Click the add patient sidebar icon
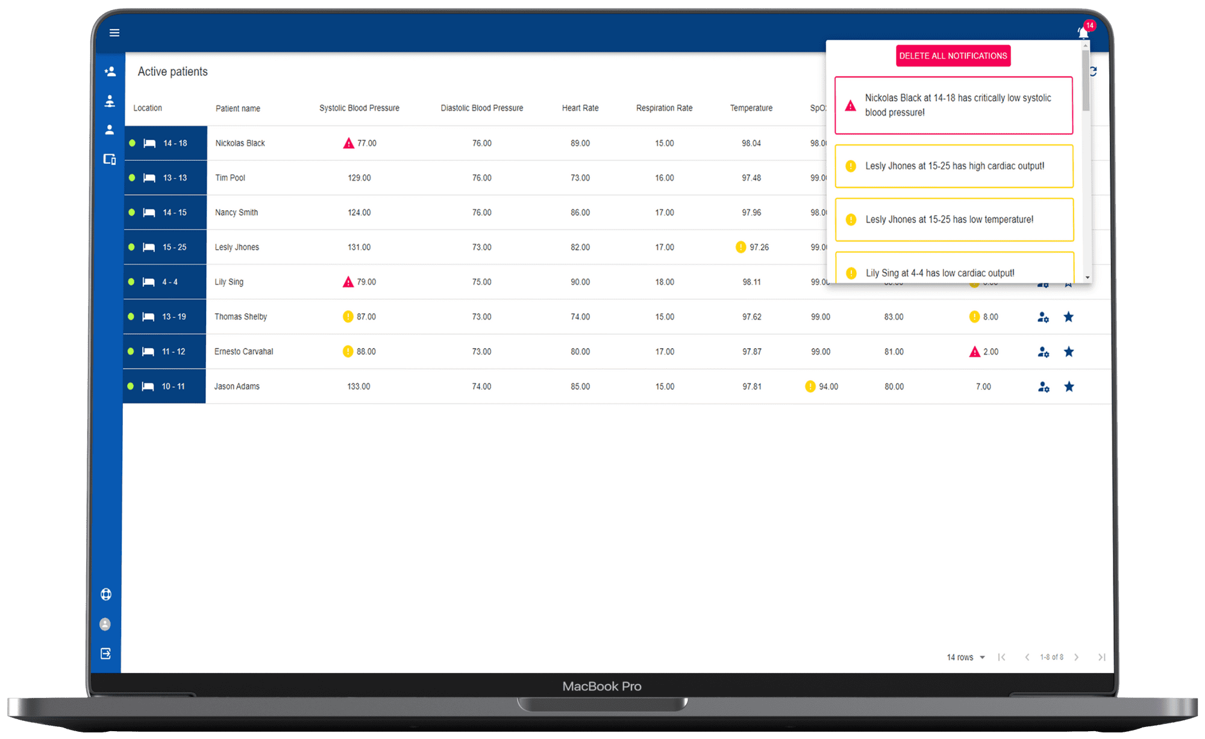1205x739 pixels. click(110, 72)
